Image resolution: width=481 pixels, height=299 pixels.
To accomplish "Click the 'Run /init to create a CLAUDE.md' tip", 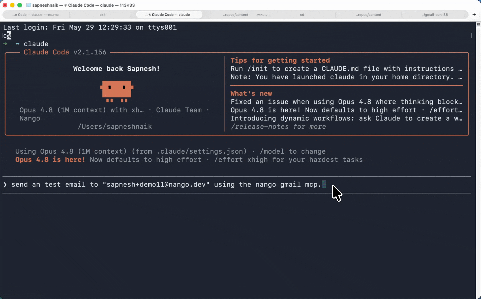I will coord(346,69).
